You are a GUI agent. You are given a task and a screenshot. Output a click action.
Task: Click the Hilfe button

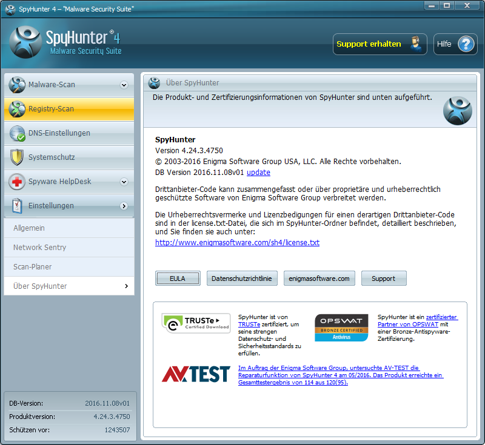[x=455, y=44]
